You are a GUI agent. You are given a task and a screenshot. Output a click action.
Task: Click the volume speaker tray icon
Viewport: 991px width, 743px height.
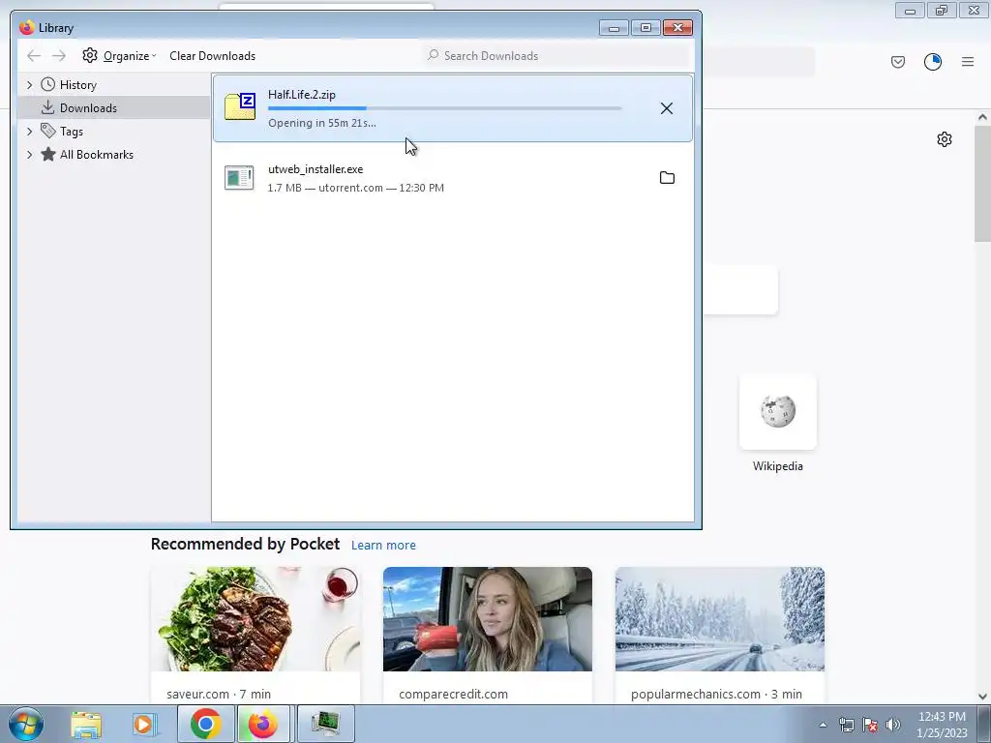pos(892,725)
